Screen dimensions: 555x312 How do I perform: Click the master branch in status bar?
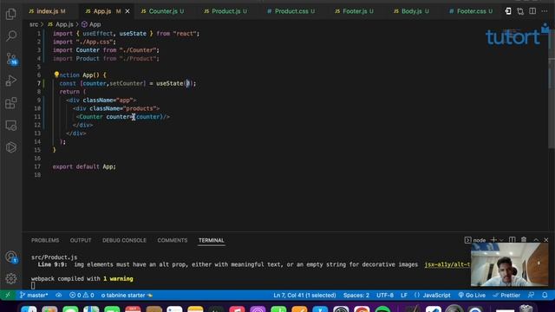(34, 295)
